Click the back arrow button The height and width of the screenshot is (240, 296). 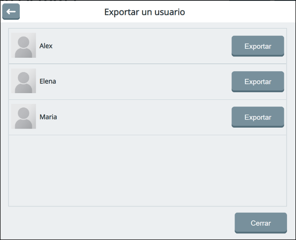point(11,12)
